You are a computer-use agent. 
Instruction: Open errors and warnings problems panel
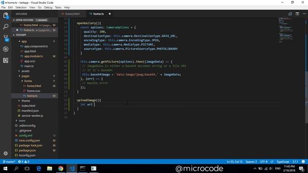[x=24, y=161]
